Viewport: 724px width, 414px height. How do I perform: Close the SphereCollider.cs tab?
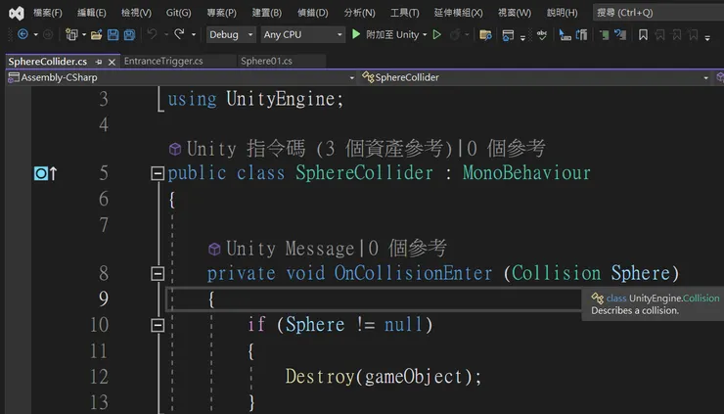[x=112, y=62]
